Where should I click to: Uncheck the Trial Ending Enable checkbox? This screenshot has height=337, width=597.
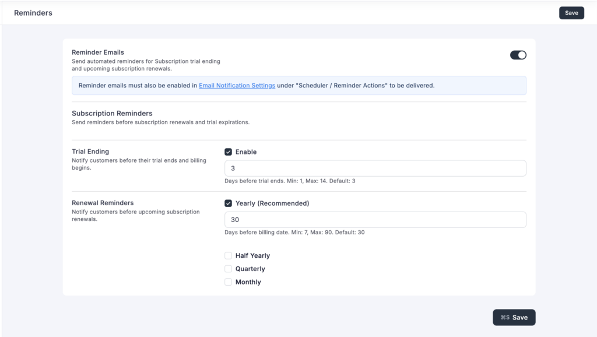(x=229, y=152)
